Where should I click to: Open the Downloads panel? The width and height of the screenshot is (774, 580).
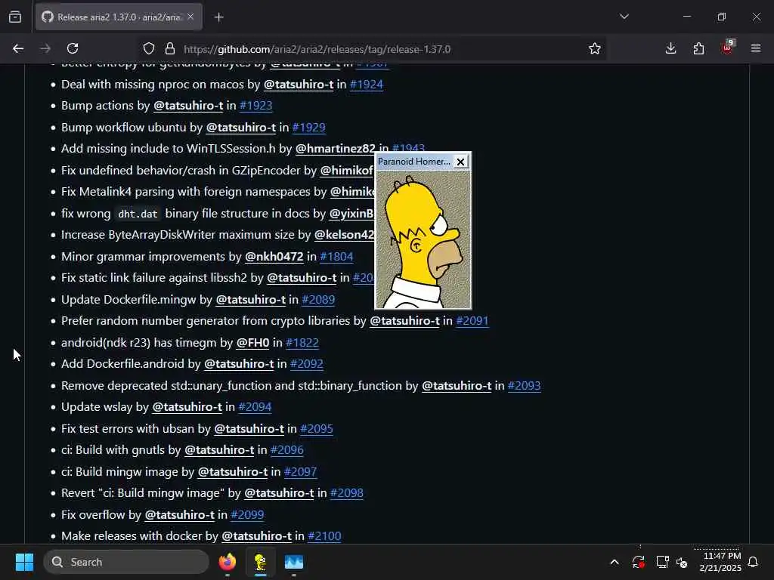pyautogui.click(x=671, y=48)
